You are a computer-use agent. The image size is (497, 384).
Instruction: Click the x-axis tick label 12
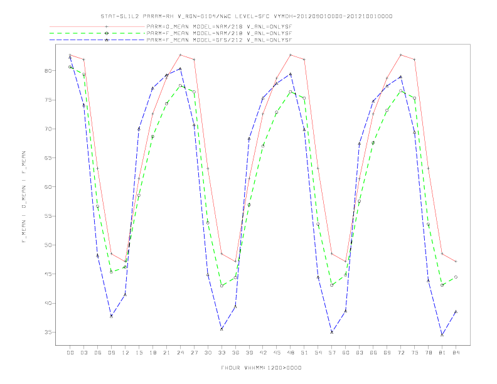coord(126,353)
